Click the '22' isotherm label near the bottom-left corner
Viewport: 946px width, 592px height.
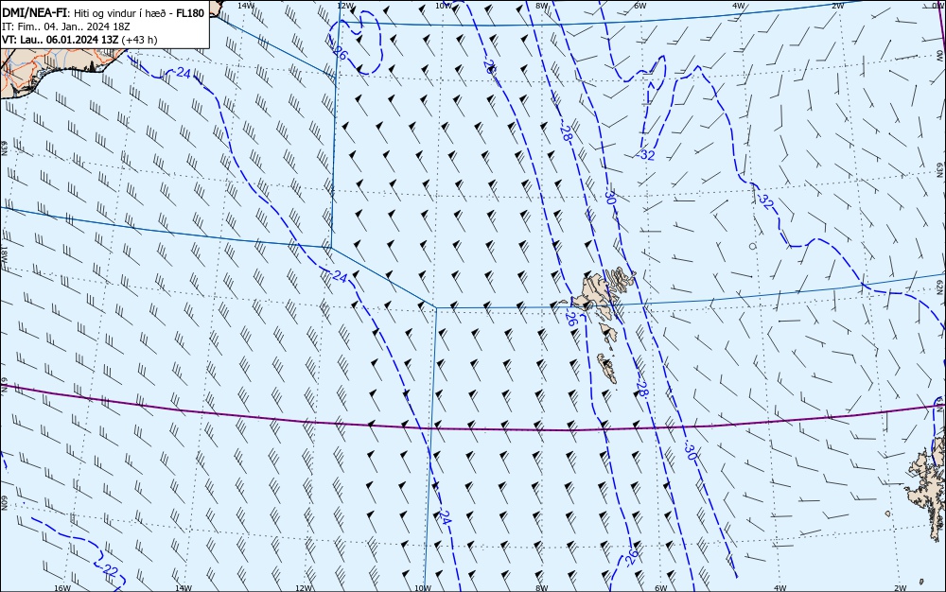pyautogui.click(x=110, y=569)
